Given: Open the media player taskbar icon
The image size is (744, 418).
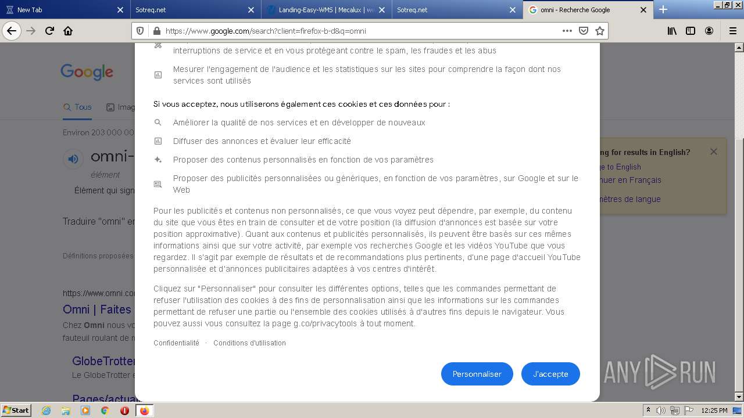Looking at the screenshot, I should click(x=85, y=410).
